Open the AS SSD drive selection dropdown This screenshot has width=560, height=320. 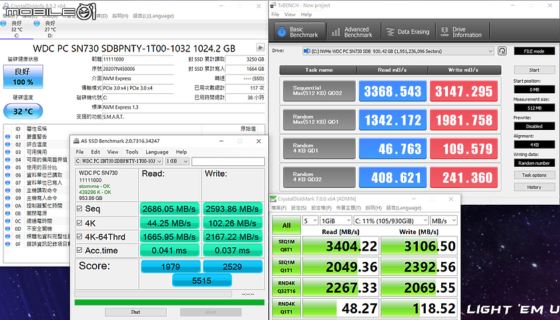[119, 161]
